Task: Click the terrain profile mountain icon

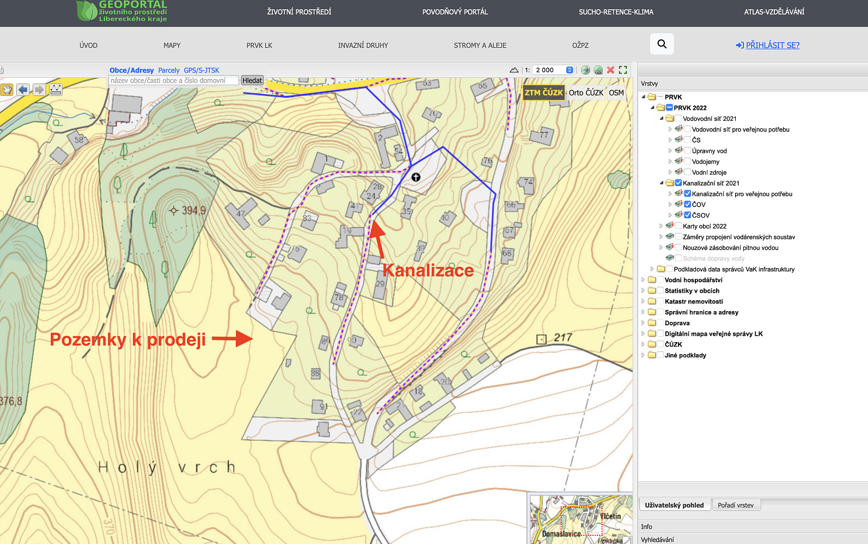Action: pyautogui.click(x=514, y=70)
